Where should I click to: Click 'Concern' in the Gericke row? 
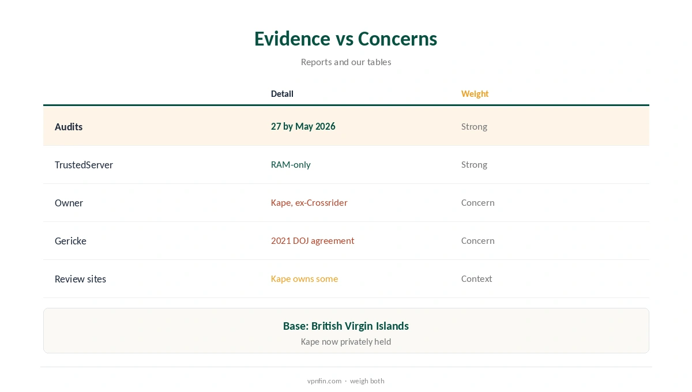[478, 240]
